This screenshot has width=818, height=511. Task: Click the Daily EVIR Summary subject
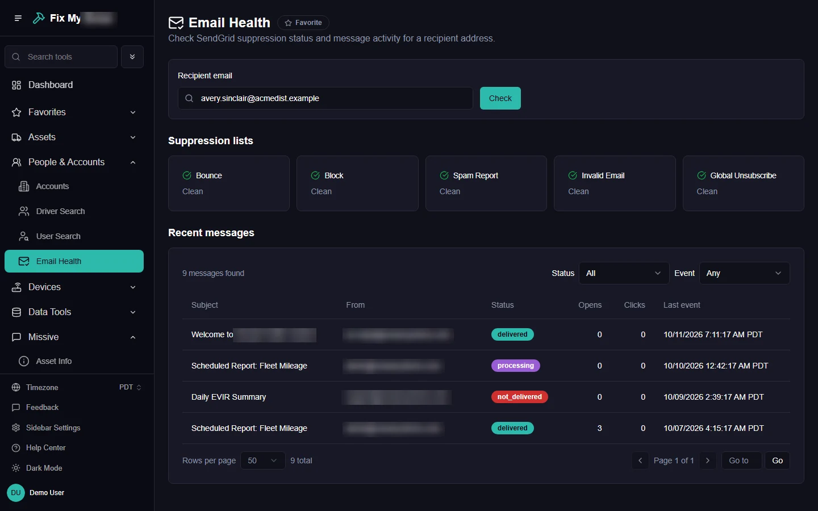point(228,397)
